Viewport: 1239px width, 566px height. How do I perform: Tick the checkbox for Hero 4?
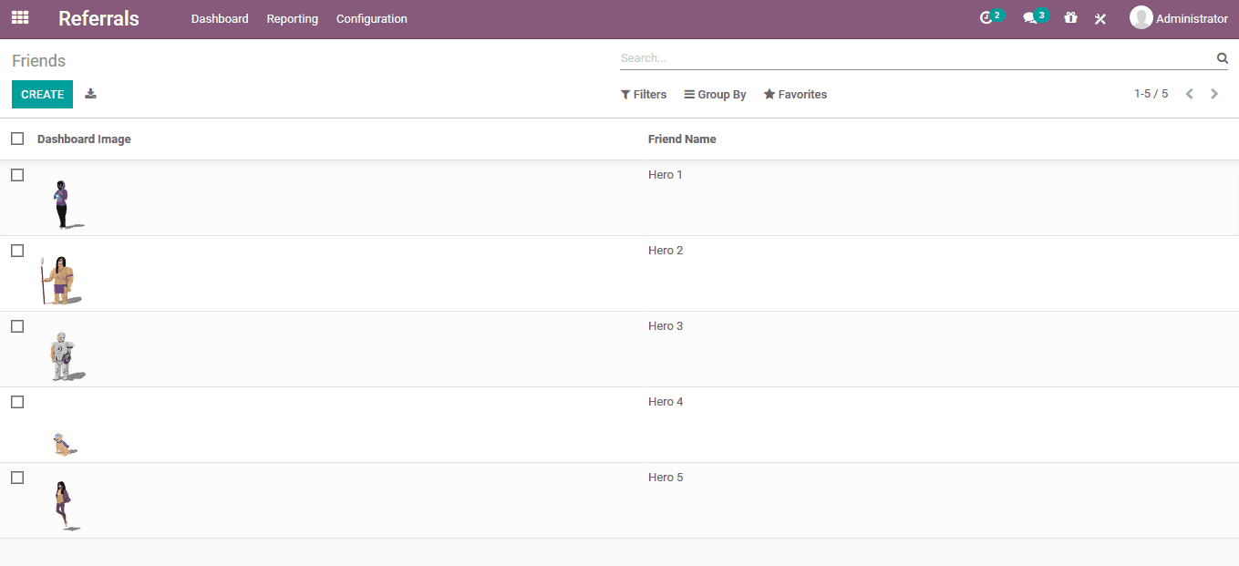tap(17, 402)
